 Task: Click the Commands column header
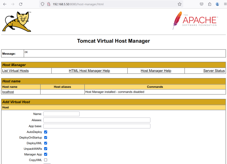click(x=155, y=87)
